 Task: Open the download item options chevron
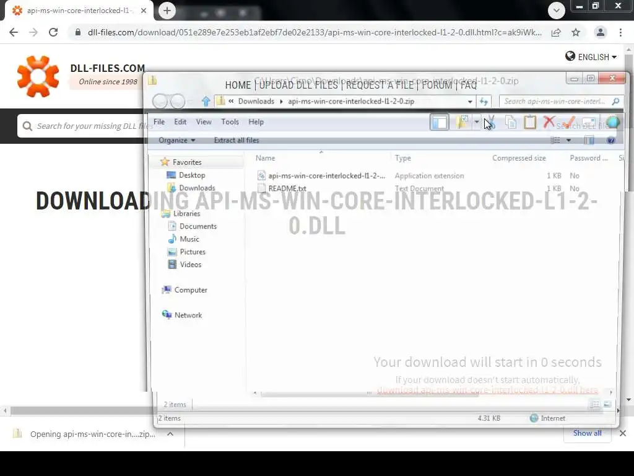[x=170, y=434]
